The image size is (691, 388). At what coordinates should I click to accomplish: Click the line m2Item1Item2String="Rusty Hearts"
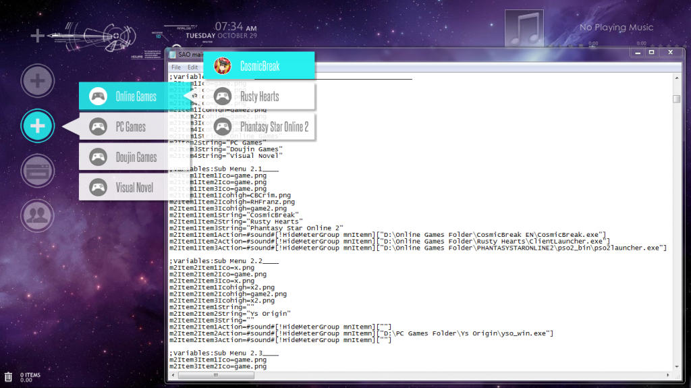236,221
